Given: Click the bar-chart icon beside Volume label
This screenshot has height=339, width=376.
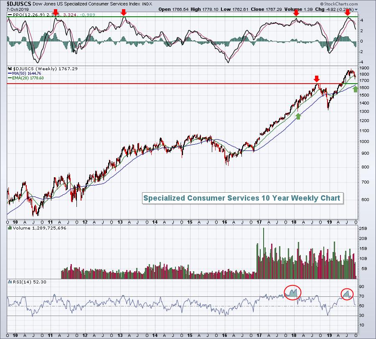Looking at the screenshot, I should point(10,228).
